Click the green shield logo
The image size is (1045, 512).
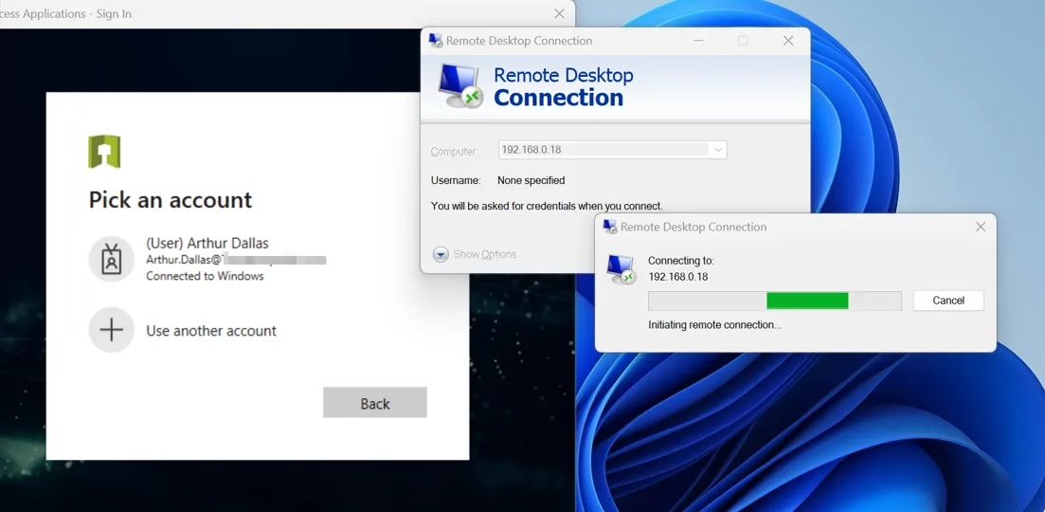pyautogui.click(x=104, y=152)
